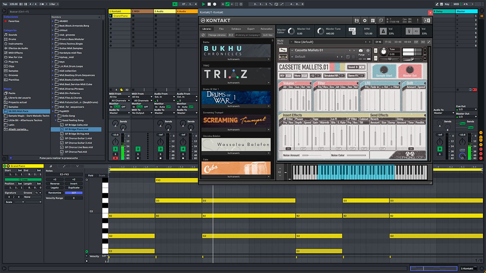Launch the Grand Piano clip
The width and height of the screenshot is (486, 273).
click(111, 16)
